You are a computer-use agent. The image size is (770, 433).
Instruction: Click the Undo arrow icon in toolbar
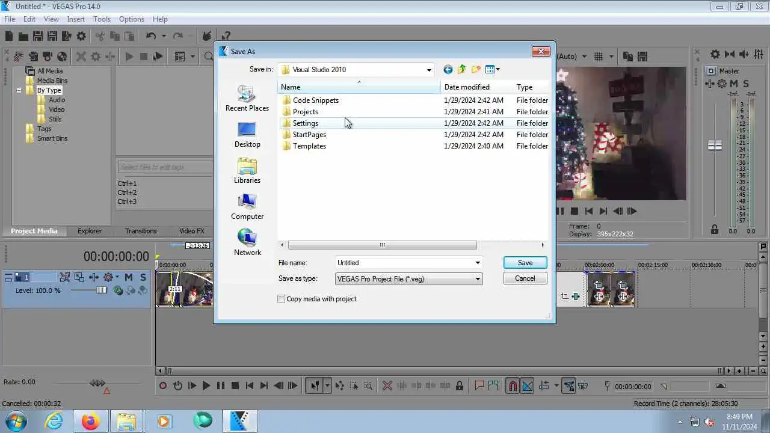[151, 37]
